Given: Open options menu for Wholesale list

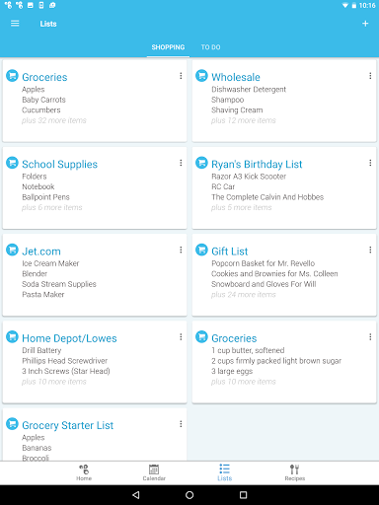Looking at the screenshot, I should (370, 76).
